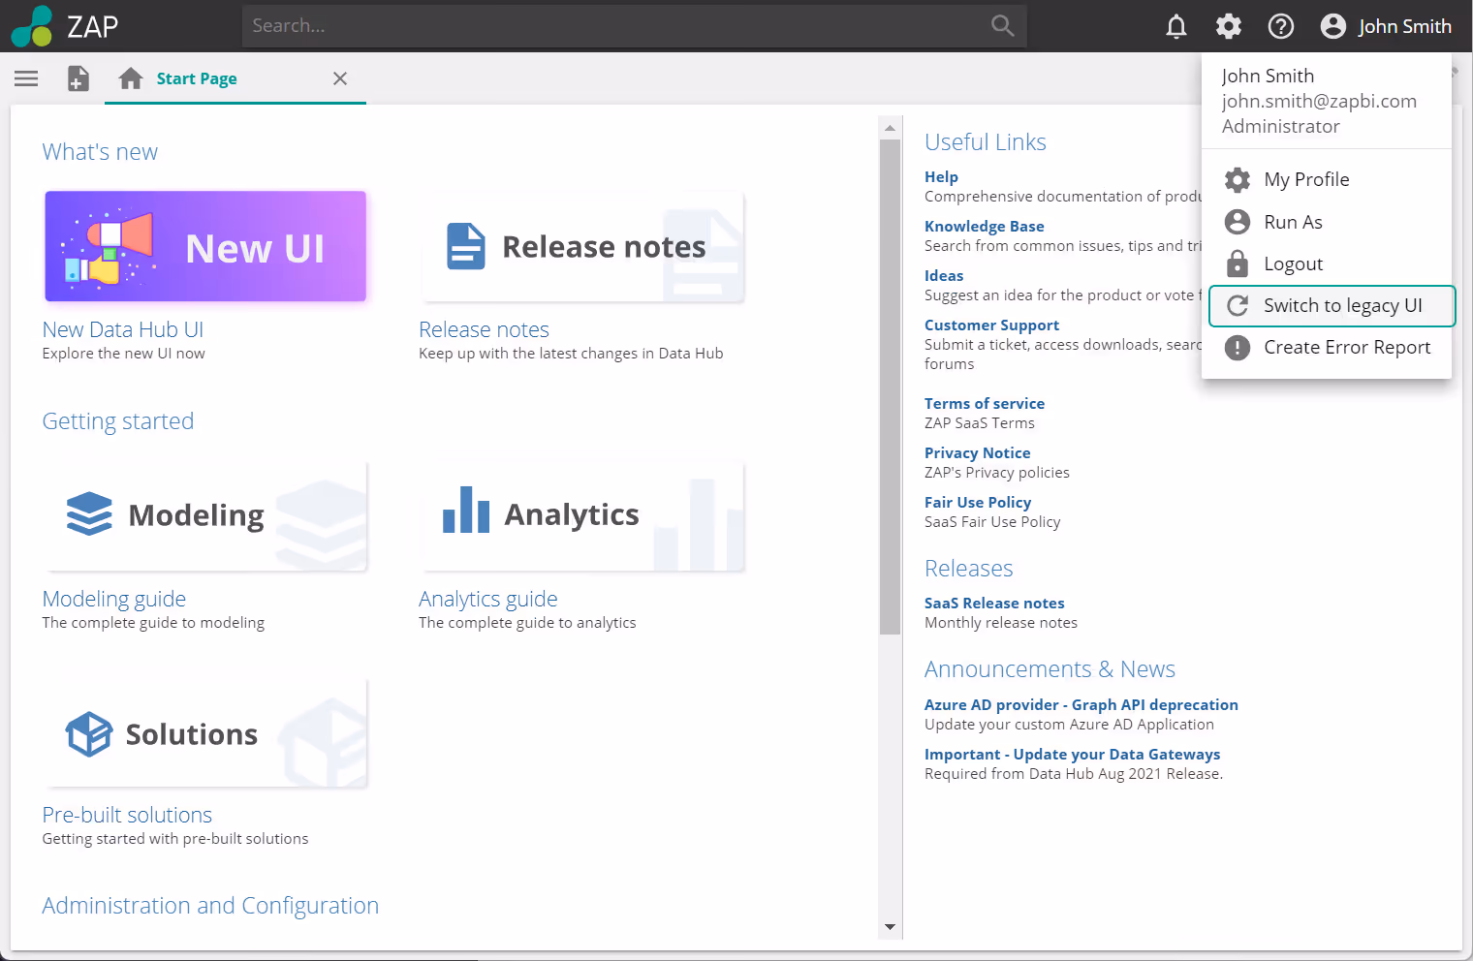Image resolution: width=1473 pixels, height=961 pixels.
Task: Select My Profile from user menu
Action: coord(1305,179)
